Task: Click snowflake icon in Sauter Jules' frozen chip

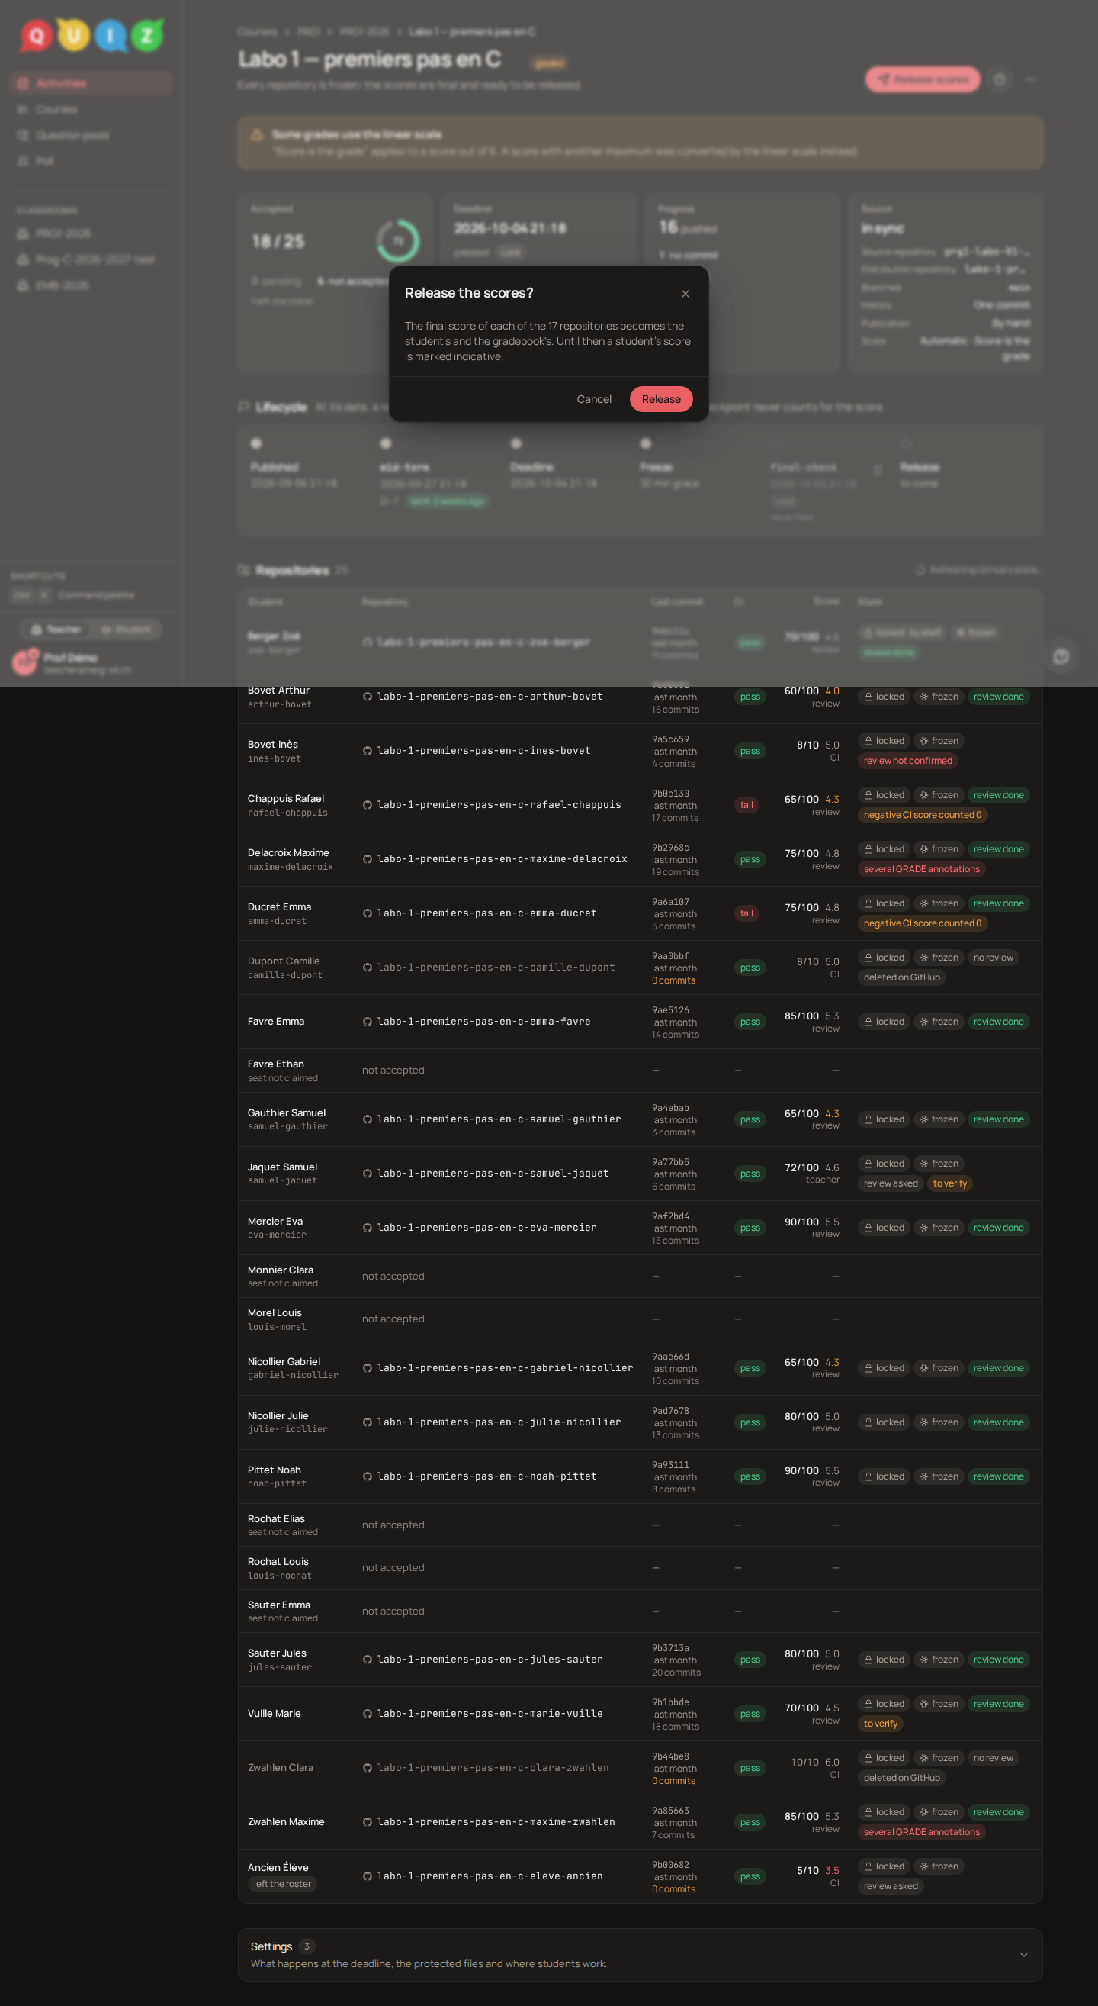Action: pos(923,1660)
